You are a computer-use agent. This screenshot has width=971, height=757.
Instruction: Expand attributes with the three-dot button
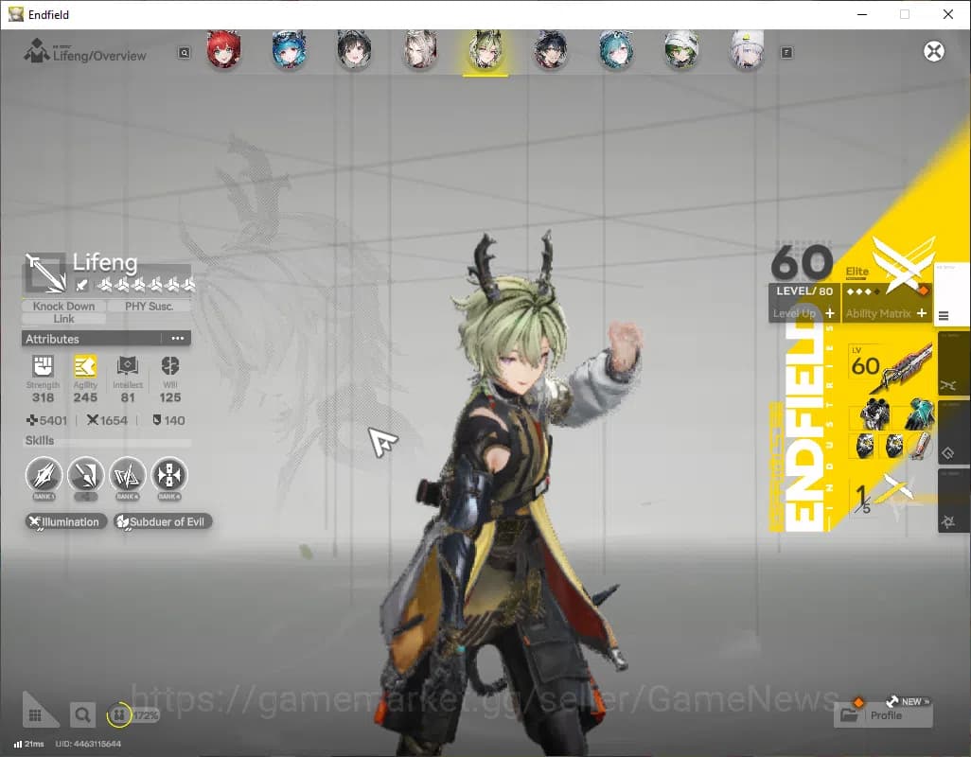(178, 339)
